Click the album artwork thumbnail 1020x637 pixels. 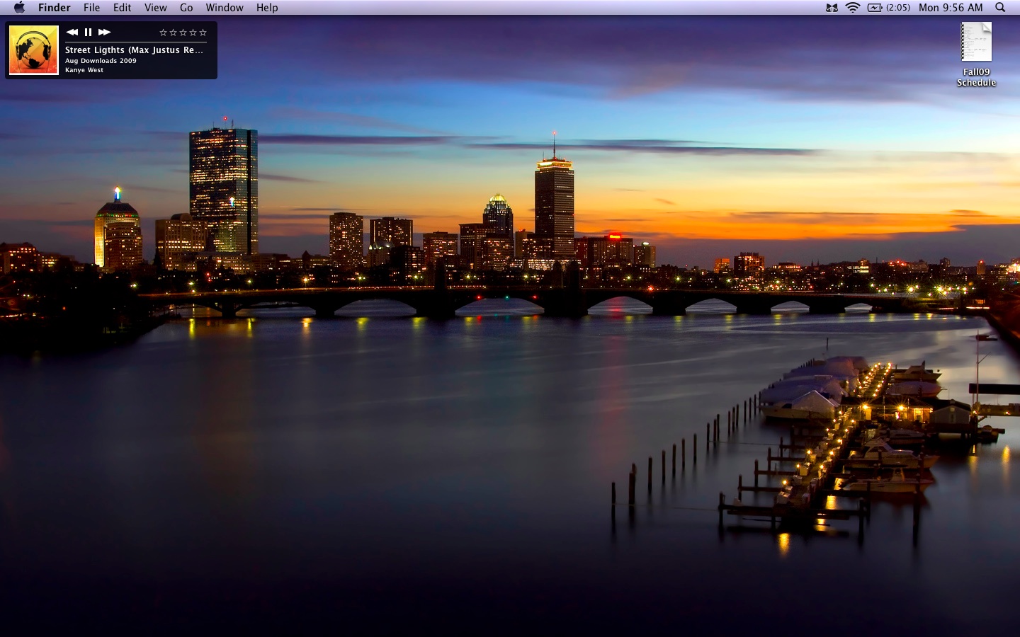click(33, 50)
